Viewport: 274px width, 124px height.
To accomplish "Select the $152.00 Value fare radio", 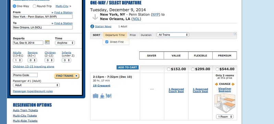I will (169, 69).
